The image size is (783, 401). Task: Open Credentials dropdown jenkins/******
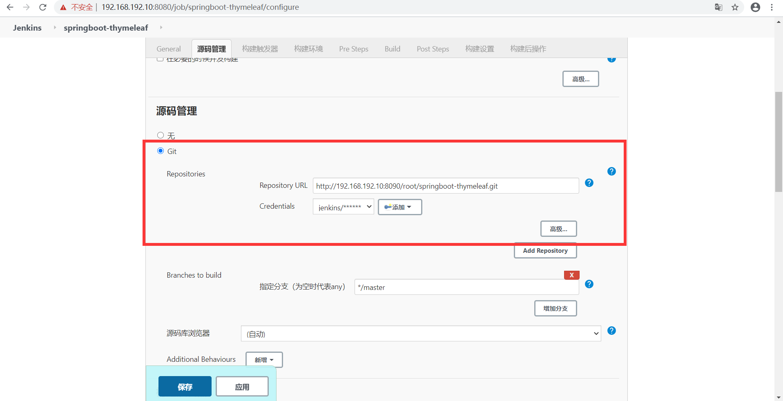[343, 207]
